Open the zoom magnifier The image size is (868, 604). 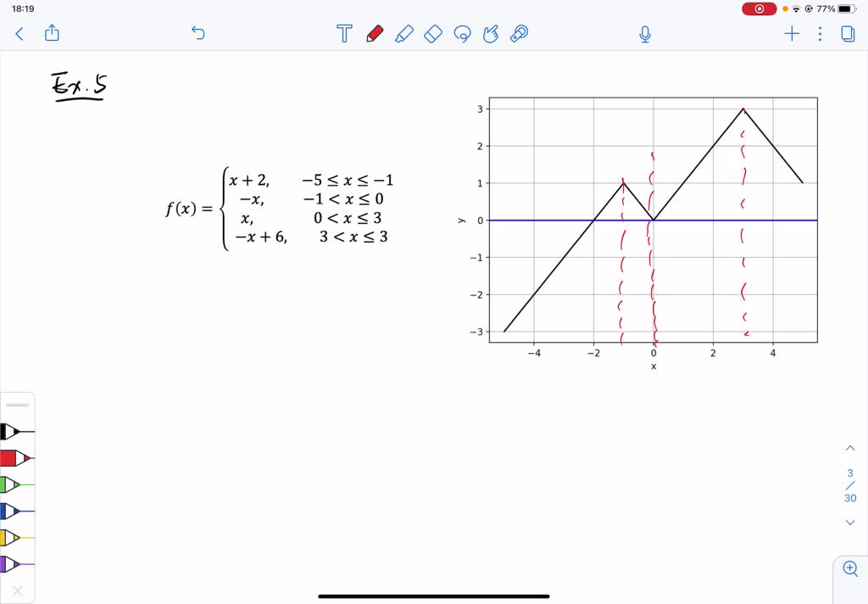(x=850, y=568)
